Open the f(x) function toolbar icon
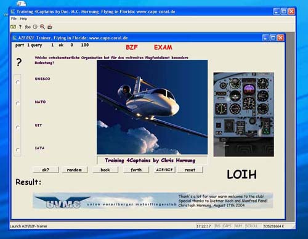Image resolution: width=308 pixels, height=239 pixels. tap(28, 27)
